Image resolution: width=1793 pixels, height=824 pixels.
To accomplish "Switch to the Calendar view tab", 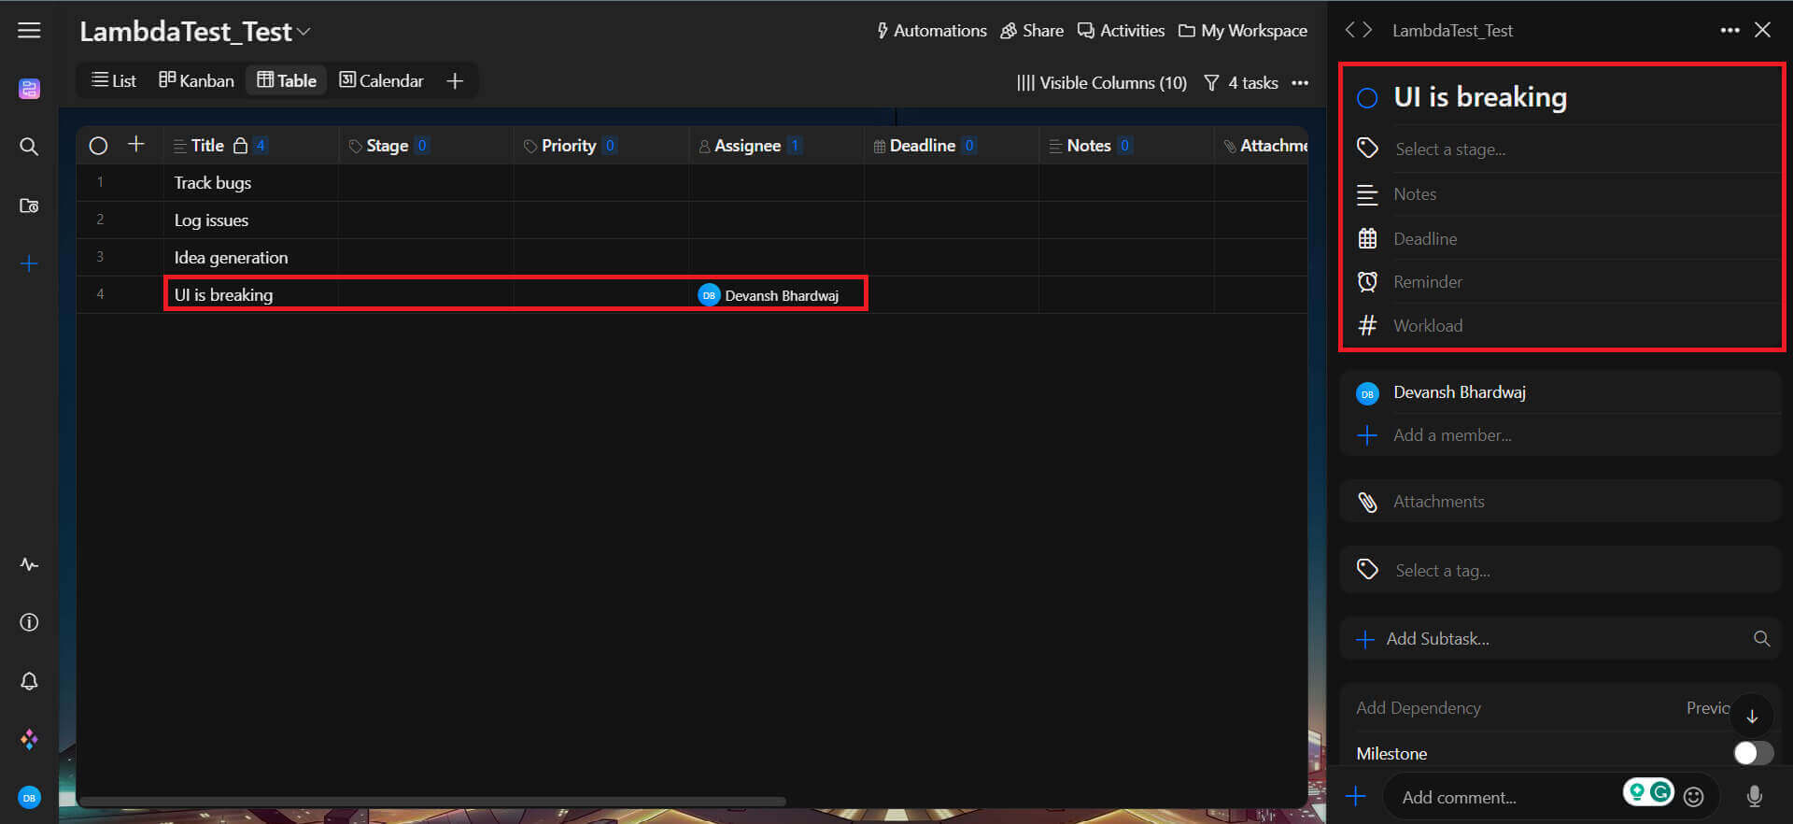I will (381, 80).
